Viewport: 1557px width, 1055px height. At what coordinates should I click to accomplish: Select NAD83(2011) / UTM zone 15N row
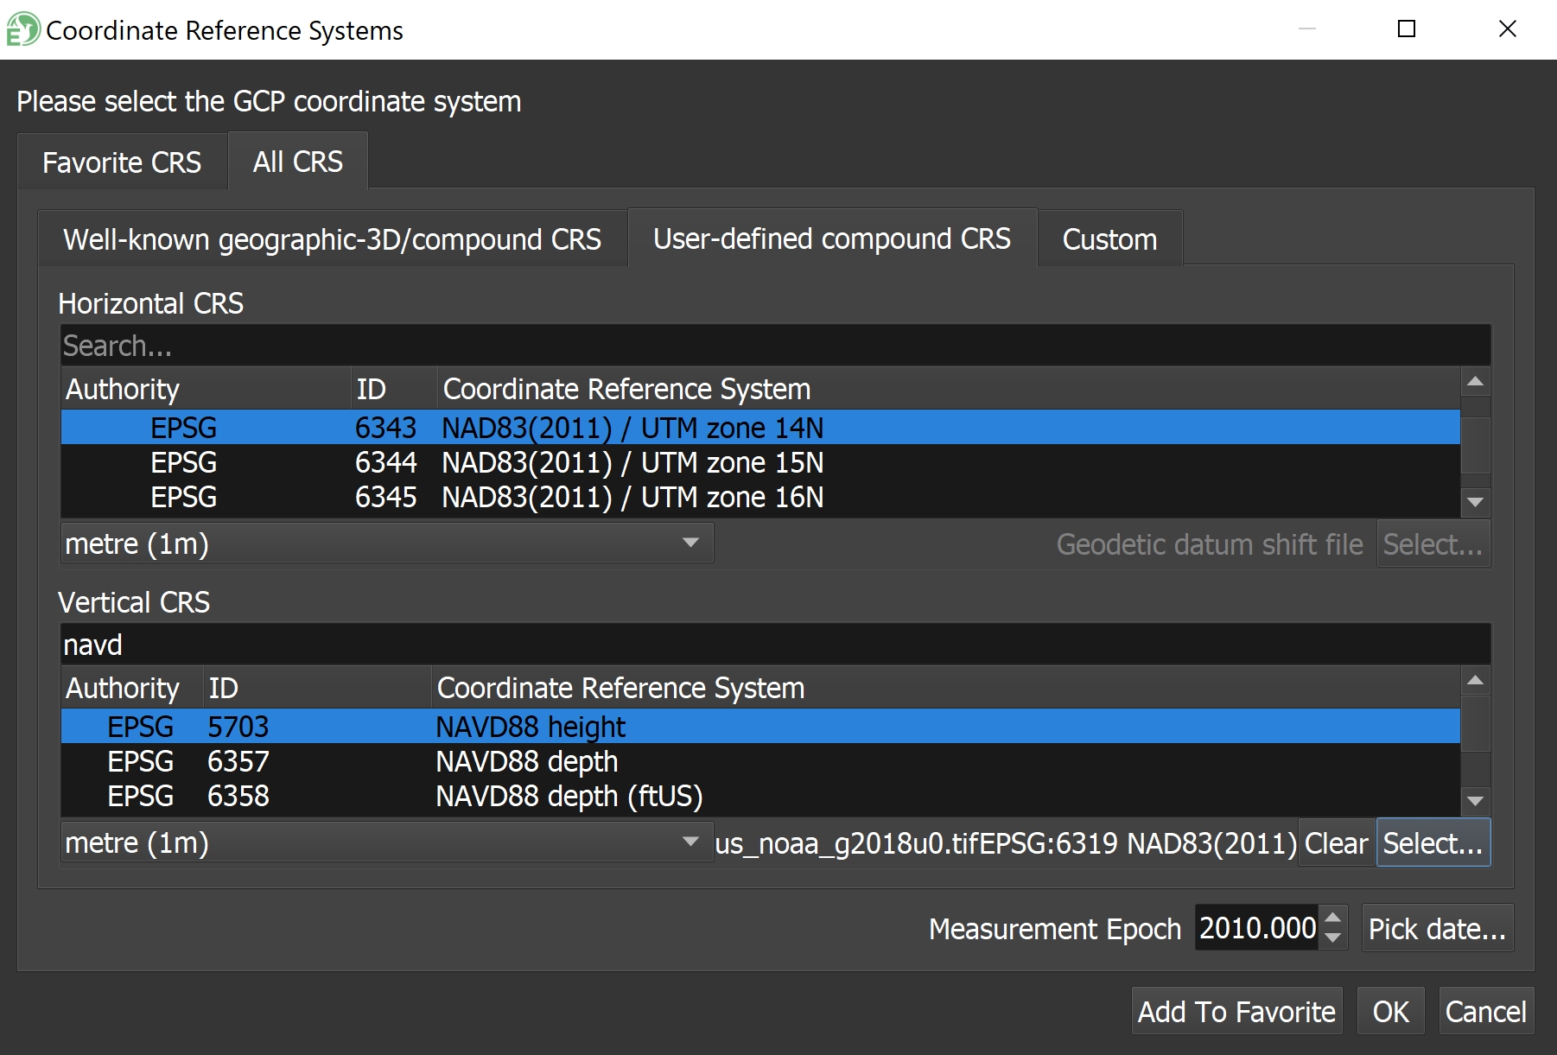click(632, 463)
